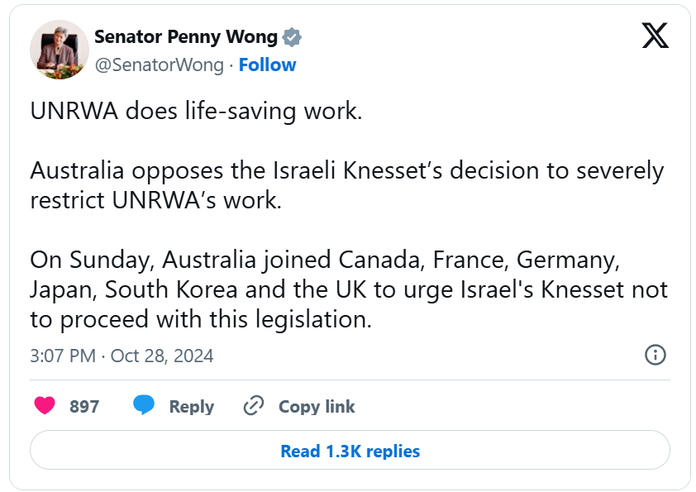Like the tweet with the heart icon
Image resolution: width=696 pixels, height=492 pixels.
[45, 406]
